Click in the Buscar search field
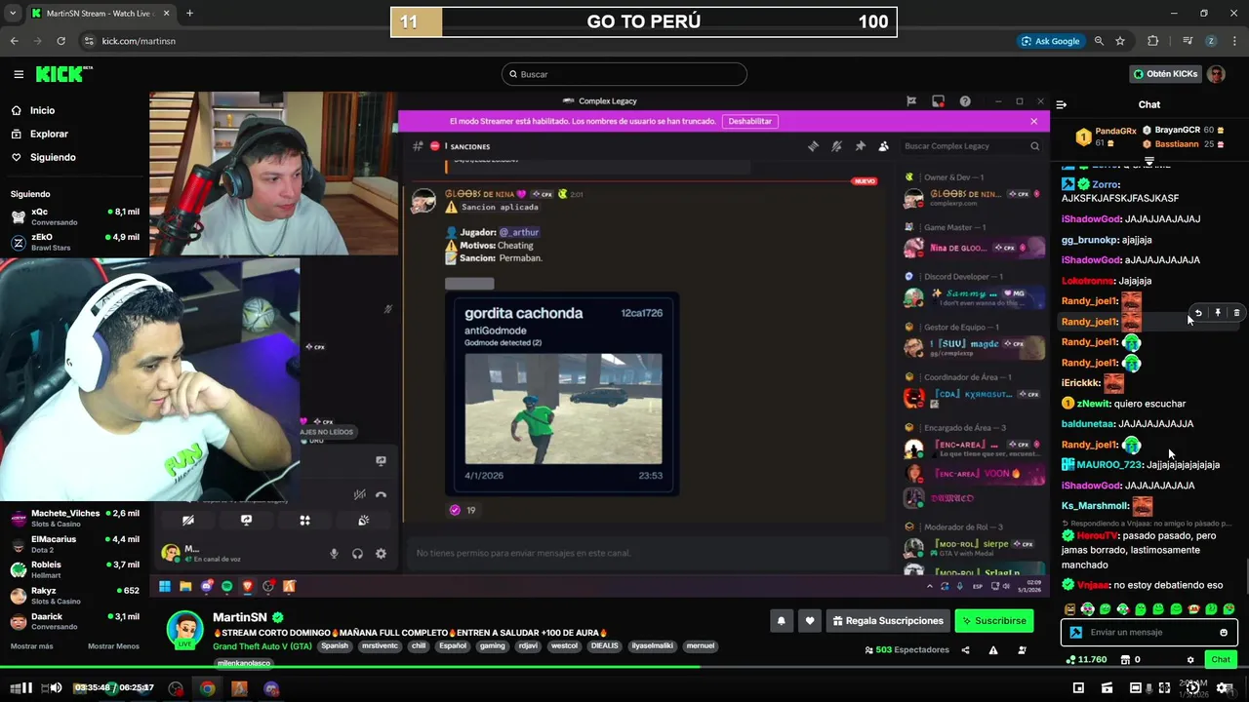This screenshot has width=1249, height=702. click(x=624, y=74)
